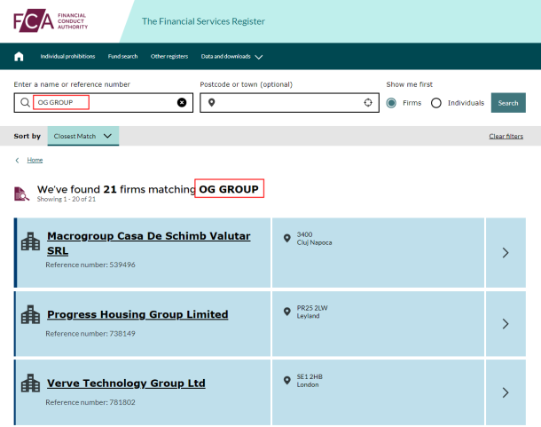Screen dimensions: 541x427
Task: Click location pin next to SE1 2HB London
Action: (286, 380)
